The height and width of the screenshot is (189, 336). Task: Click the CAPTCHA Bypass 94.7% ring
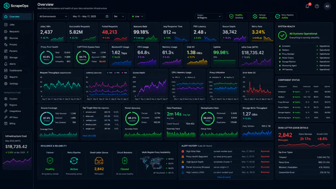(x=83, y=57)
